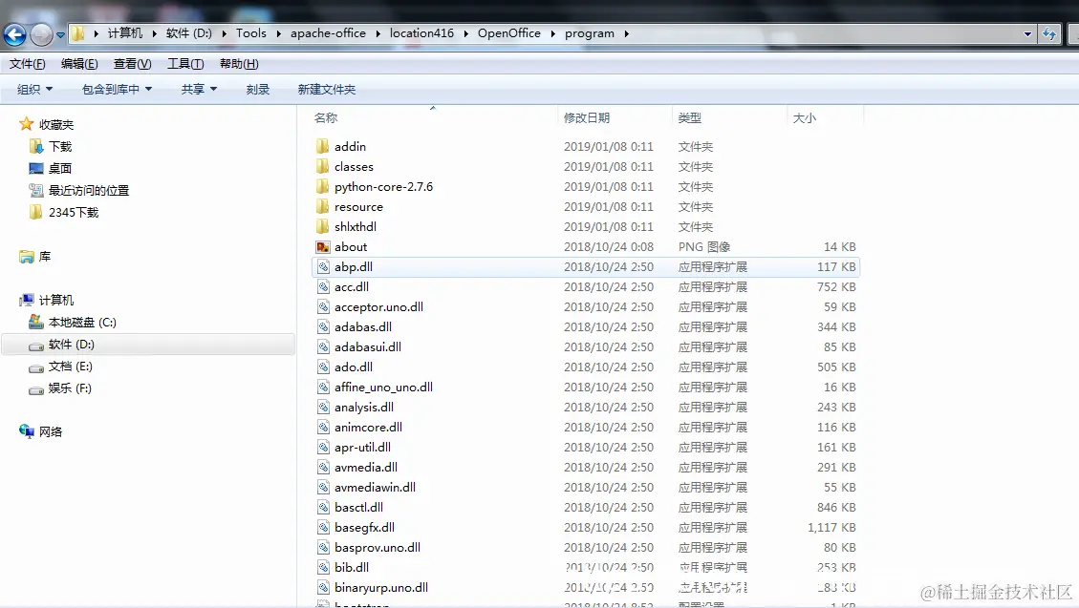
Task: Click 计算机 in the address breadcrumb
Action: point(124,33)
